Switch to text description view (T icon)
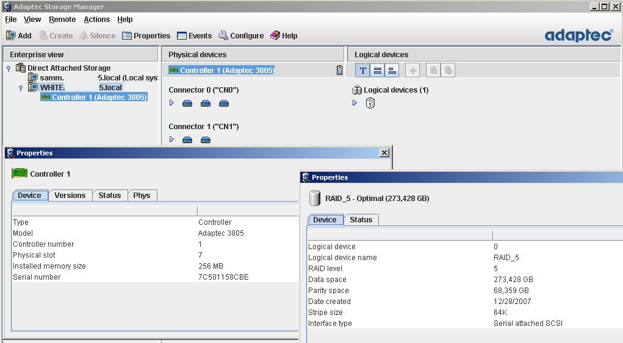 pos(362,71)
